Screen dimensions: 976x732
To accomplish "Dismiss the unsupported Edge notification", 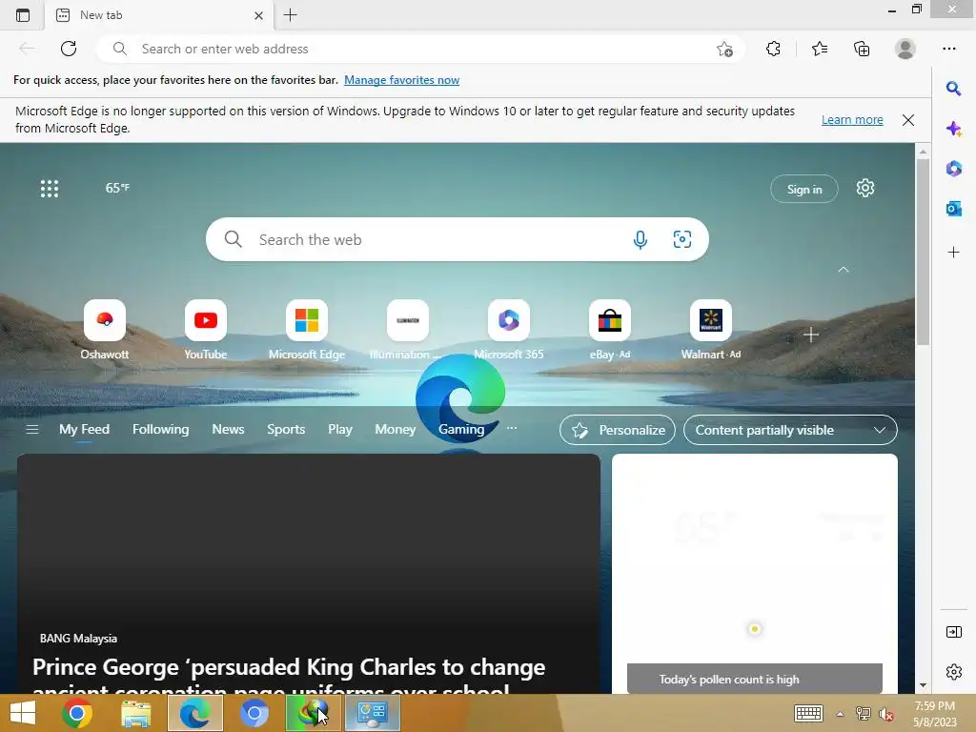I will point(908,120).
